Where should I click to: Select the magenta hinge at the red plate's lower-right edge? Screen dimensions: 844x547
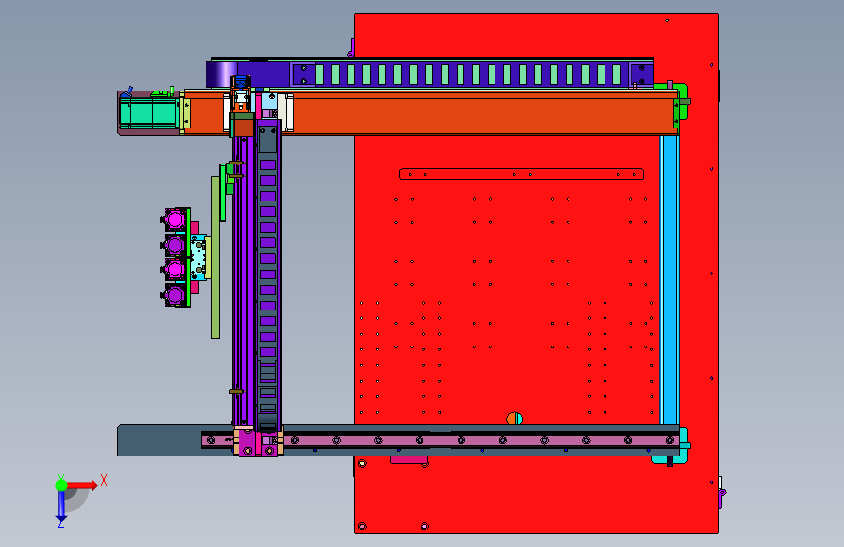[x=721, y=492]
